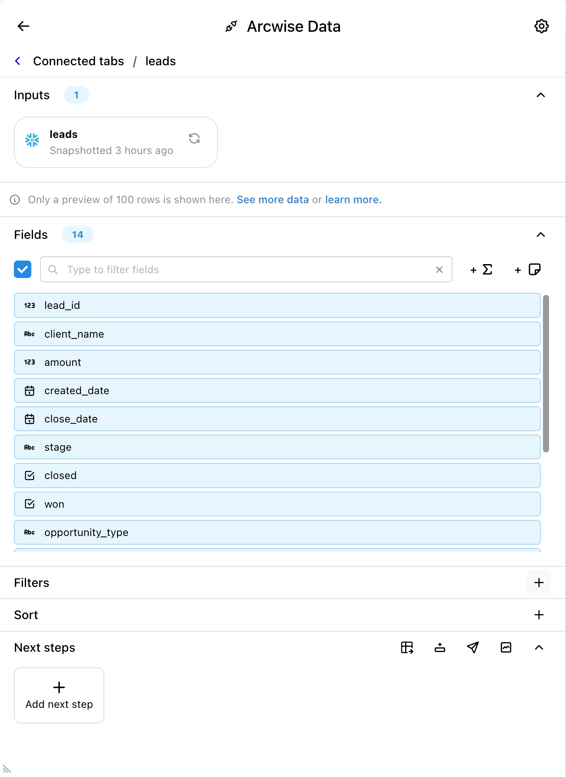The image size is (566, 777).
Task: Click the chart image icon in Next steps
Action: [506, 647]
